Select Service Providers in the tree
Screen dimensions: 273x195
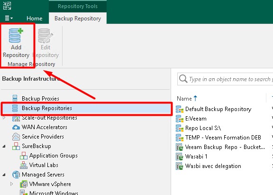pyautogui.click(x=43, y=137)
